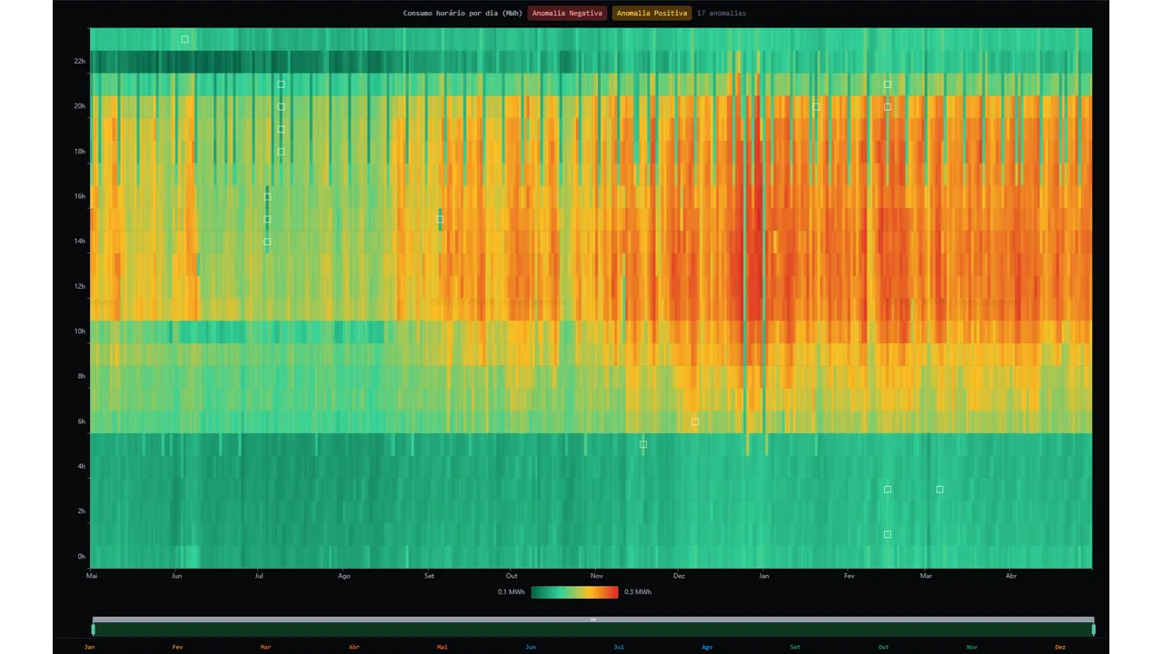Screen dimensions: 1163x654
Task: Select the early July anomaly marker at 14h
Action: pos(267,242)
